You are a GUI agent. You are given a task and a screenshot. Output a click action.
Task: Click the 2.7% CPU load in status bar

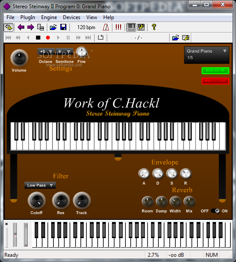coord(153,255)
